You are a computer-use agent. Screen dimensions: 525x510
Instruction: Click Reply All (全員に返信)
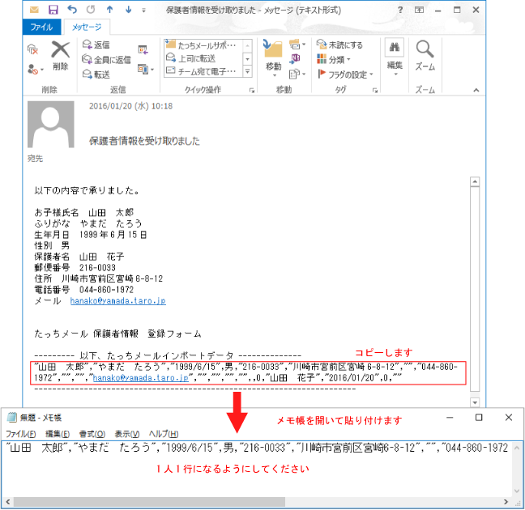tap(105, 60)
